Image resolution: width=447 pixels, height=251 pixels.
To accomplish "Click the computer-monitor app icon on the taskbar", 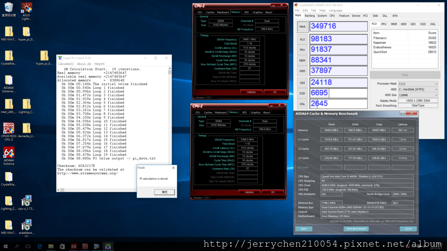I will [96, 247].
